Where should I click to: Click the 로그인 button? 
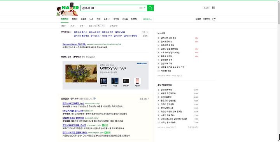(x=206, y=8)
